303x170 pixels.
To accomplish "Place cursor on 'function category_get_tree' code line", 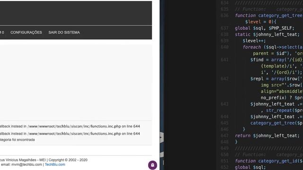I will point(269,16).
